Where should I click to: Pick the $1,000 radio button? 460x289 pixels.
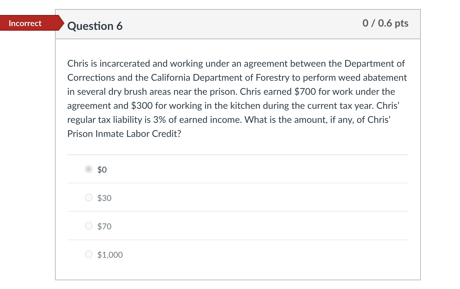point(89,254)
